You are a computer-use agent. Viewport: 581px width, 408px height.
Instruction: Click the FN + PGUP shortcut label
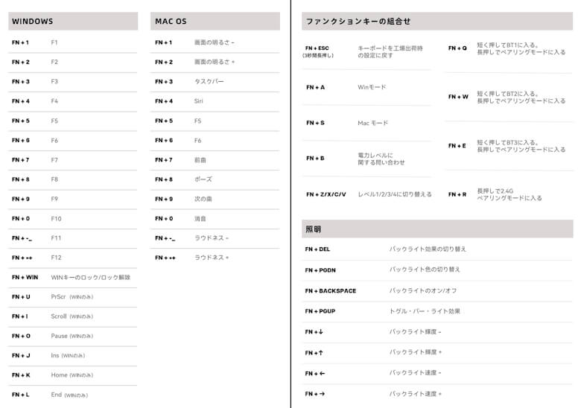point(320,311)
